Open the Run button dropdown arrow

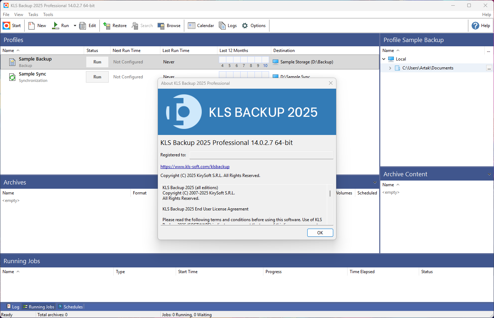click(x=75, y=26)
